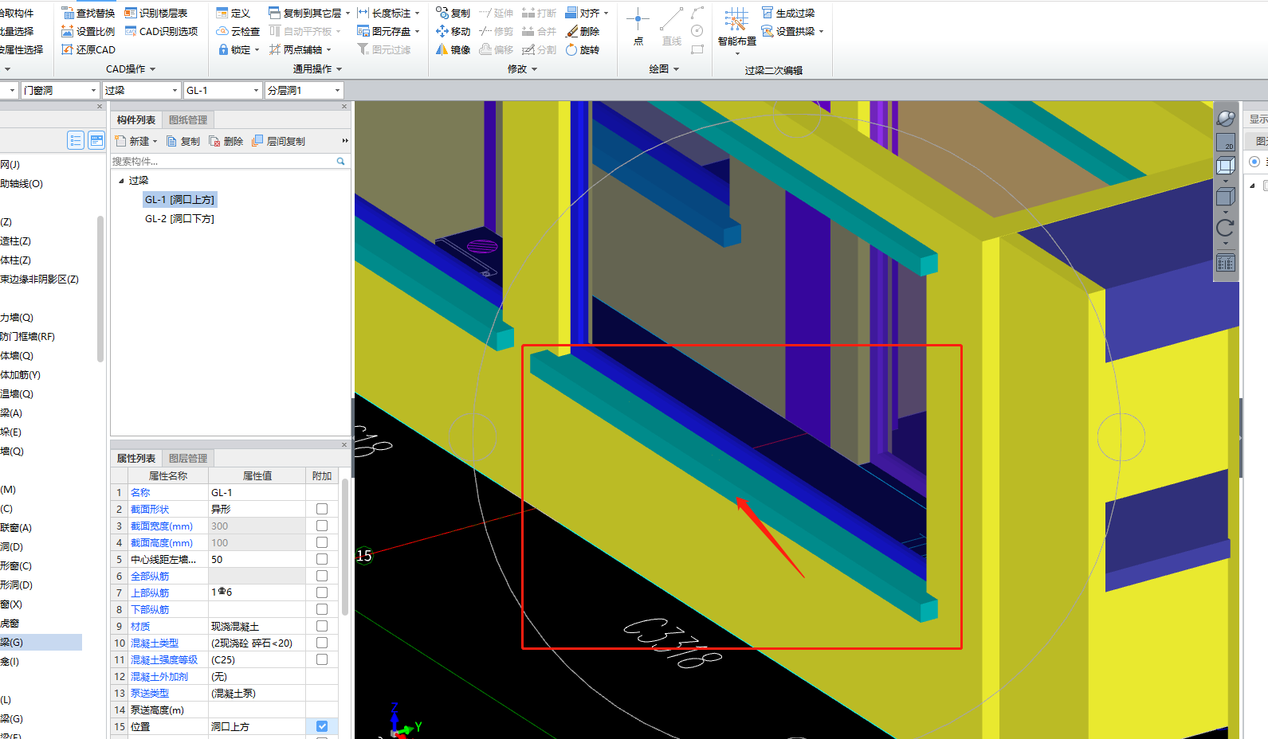1268x739 pixels.
Task: Switch the left navigation to thumbnail view icon
Action: (96, 141)
